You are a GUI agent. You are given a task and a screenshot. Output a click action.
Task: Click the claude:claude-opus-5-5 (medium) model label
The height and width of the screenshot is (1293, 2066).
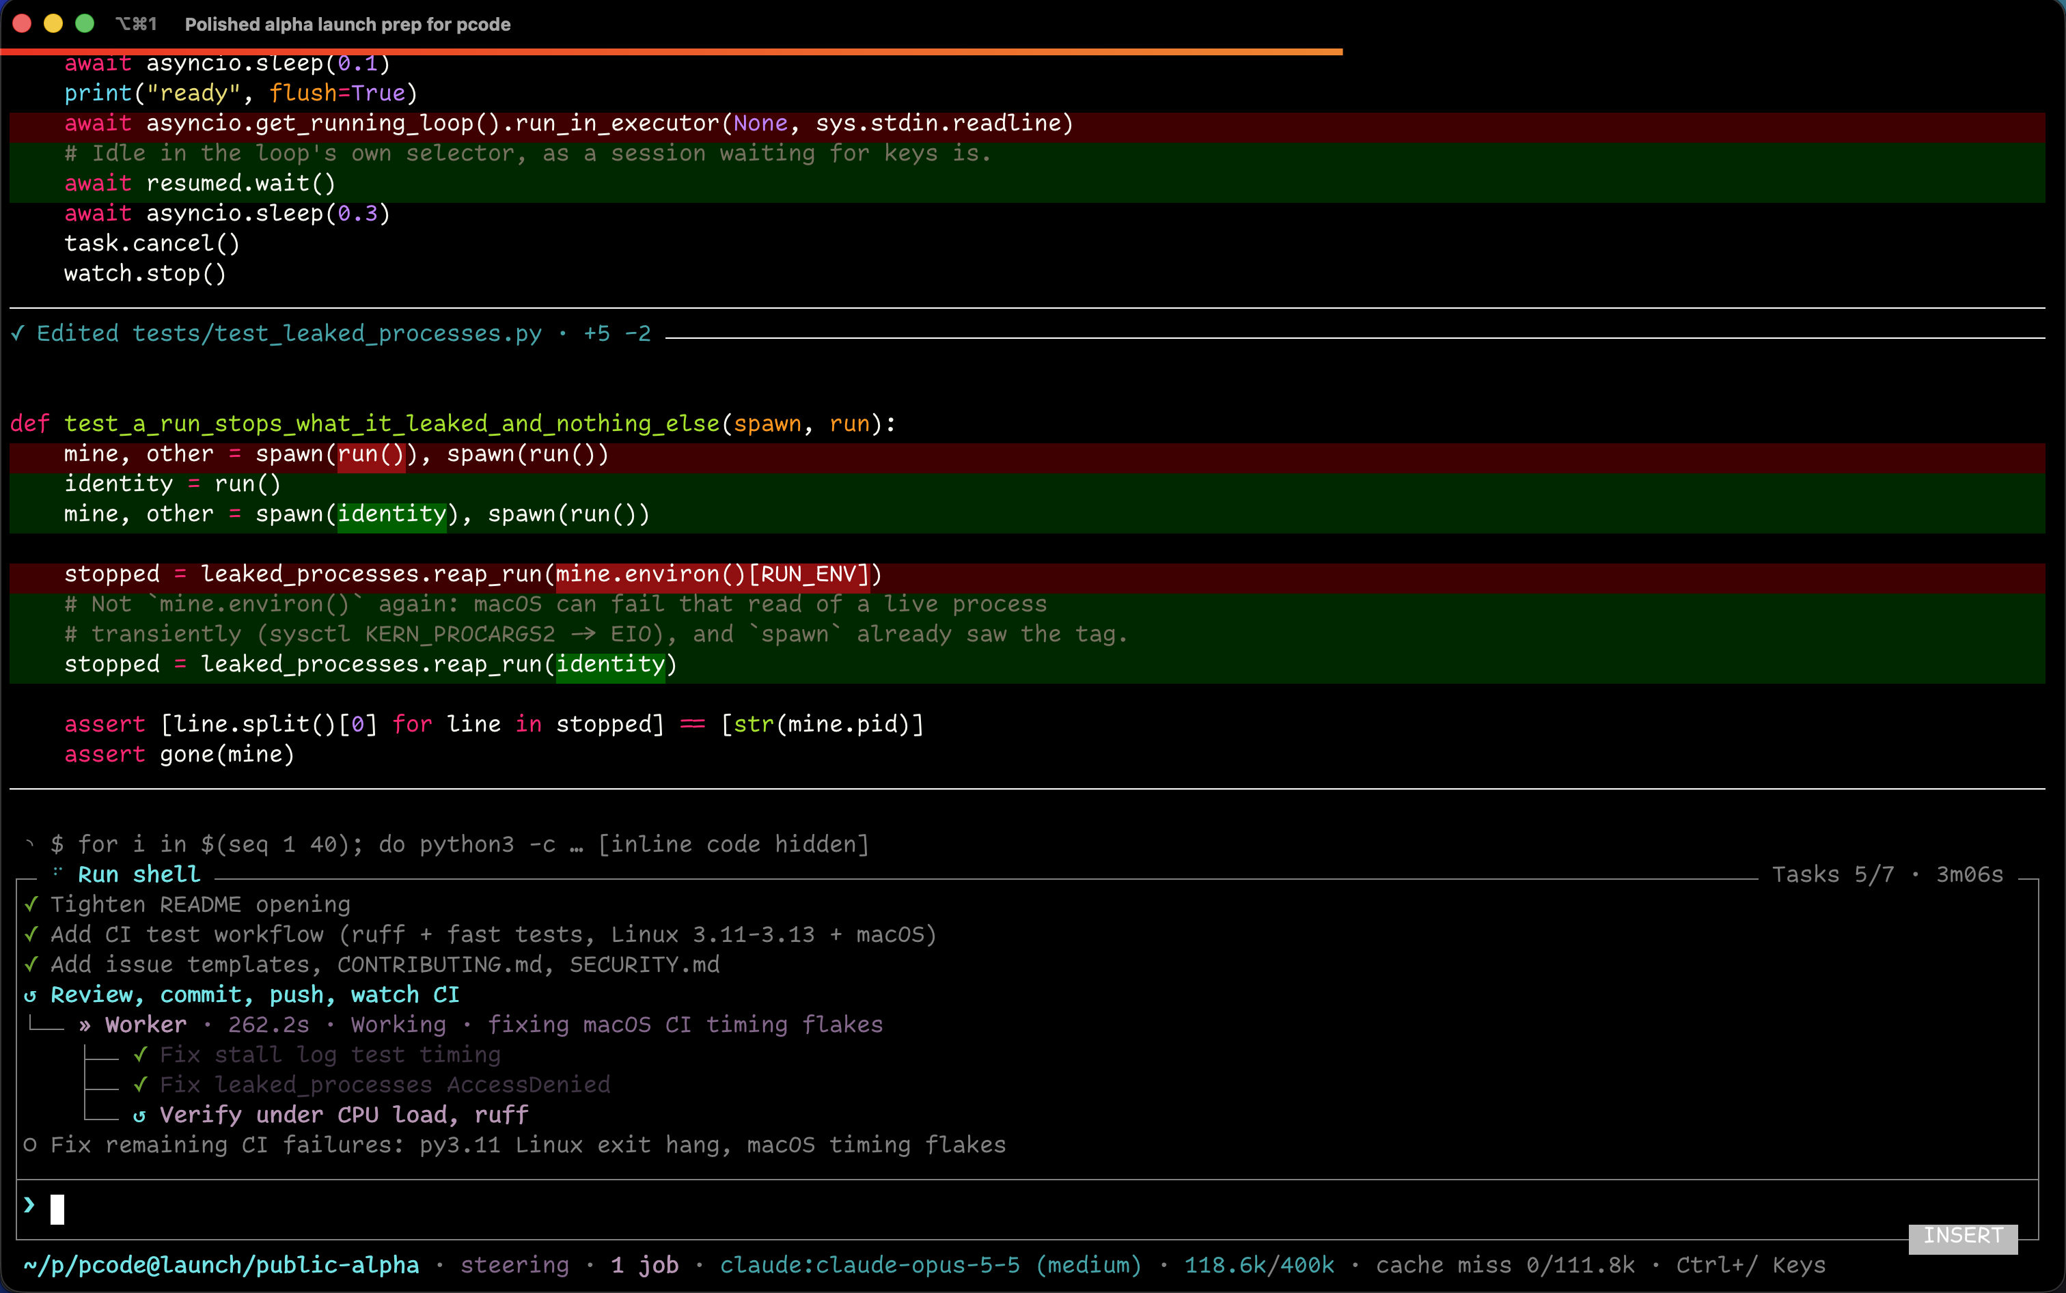pyautogui.click(x=931, y=1265)
